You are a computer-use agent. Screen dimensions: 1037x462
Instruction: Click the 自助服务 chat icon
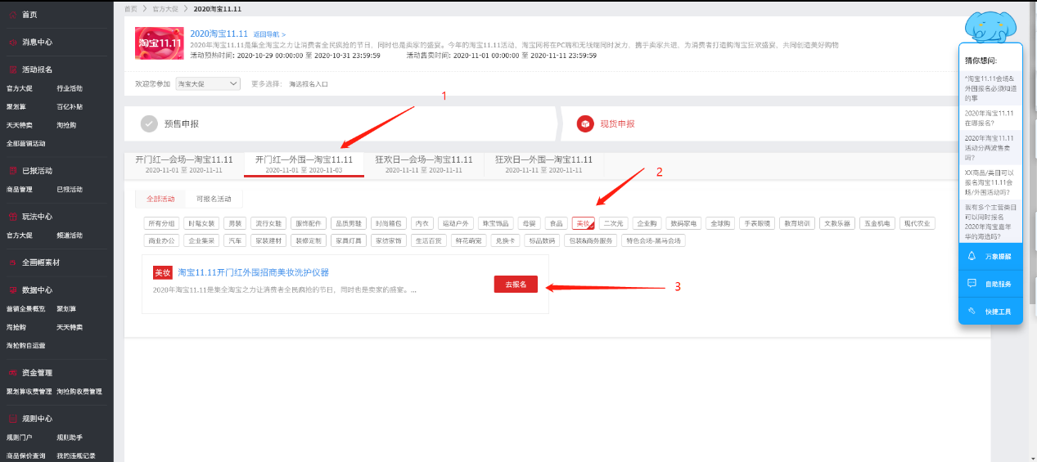point(972,284)
